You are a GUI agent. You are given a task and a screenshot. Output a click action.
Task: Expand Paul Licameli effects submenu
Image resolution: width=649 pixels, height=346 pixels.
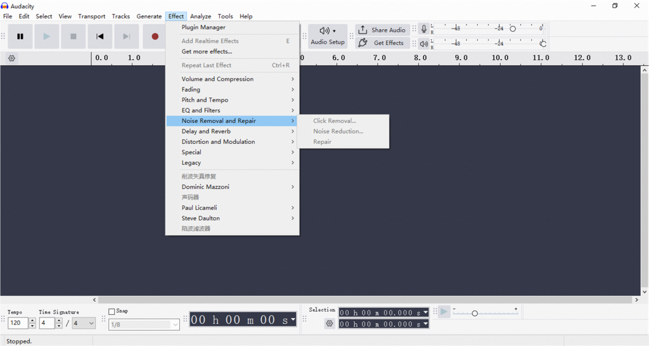[232, 207]
